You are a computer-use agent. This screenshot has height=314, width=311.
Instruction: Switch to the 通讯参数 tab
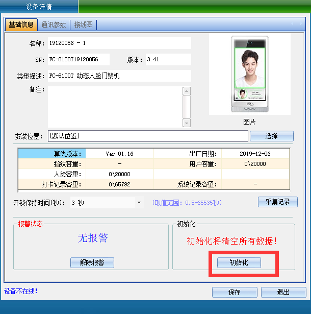tap(54, 25)
